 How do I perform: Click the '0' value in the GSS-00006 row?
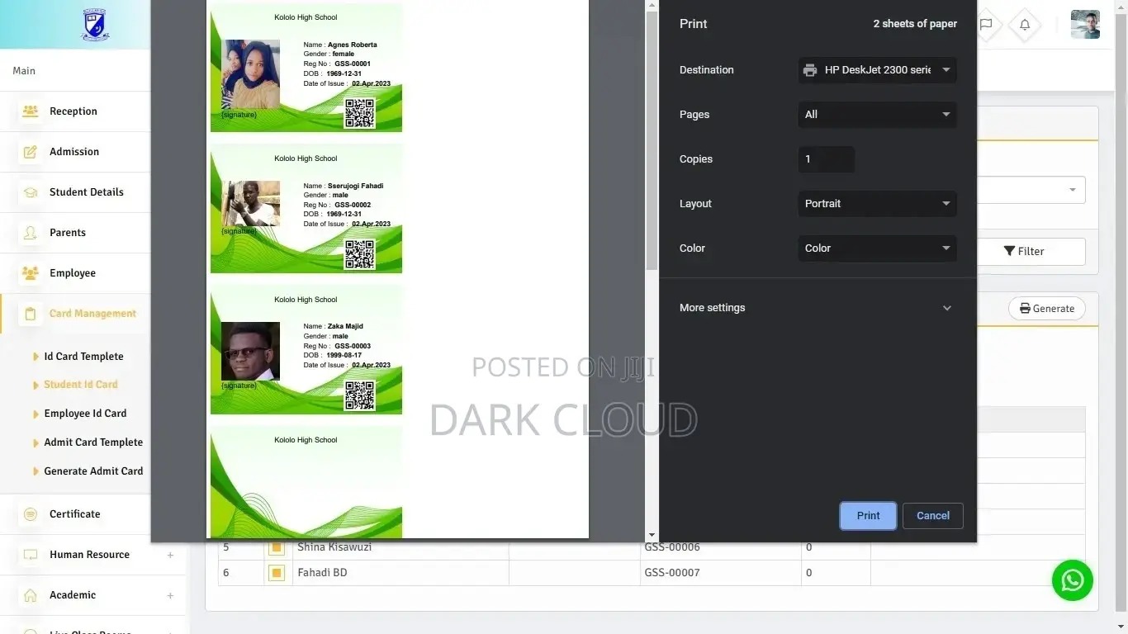[808, 547]
